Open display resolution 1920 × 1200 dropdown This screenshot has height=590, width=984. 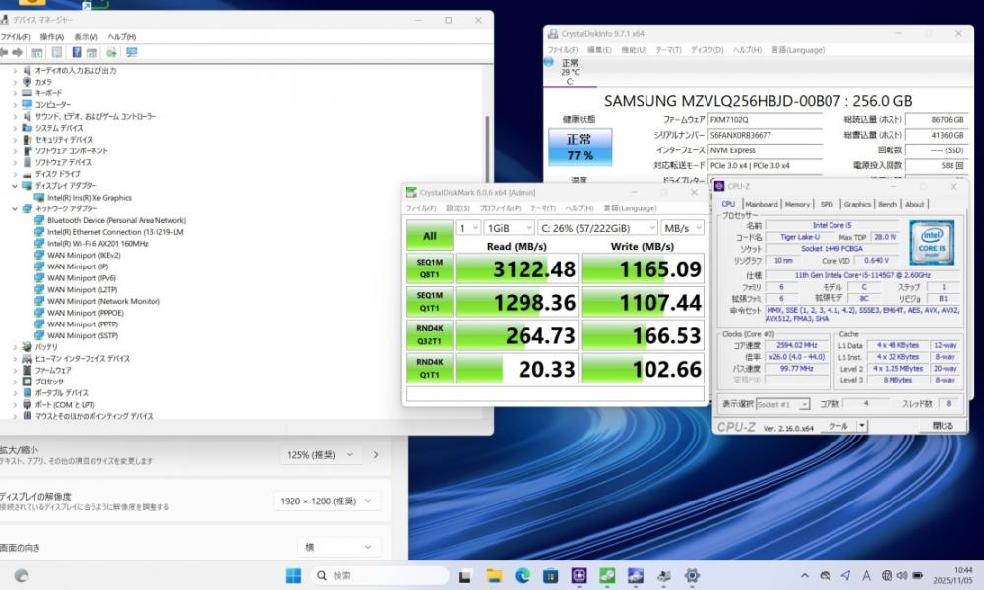pos(327,501)
